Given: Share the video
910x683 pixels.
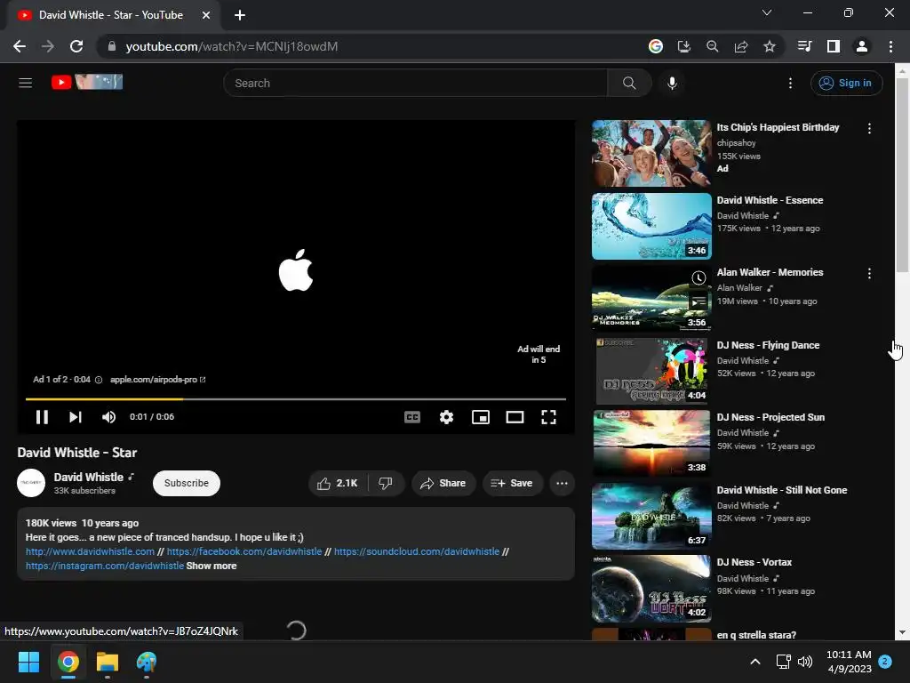Looking at the screenshot, I should [x=443, y=483].
